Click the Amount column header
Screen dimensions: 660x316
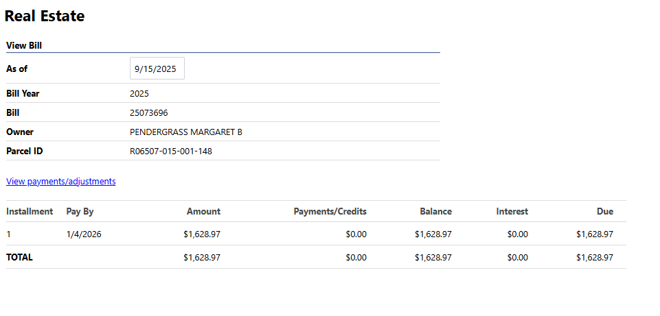pyautogui.click(x=203, y=211)
